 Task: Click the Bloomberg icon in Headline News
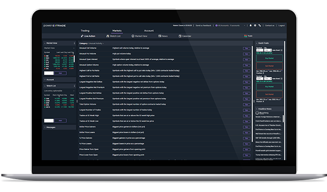(x=257, y=113)
